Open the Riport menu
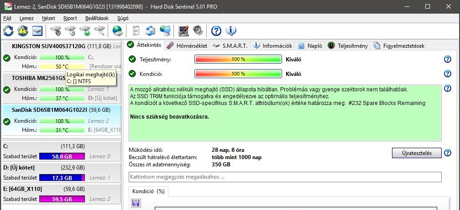This screenshot has height=210, width=460. (70, 18)
